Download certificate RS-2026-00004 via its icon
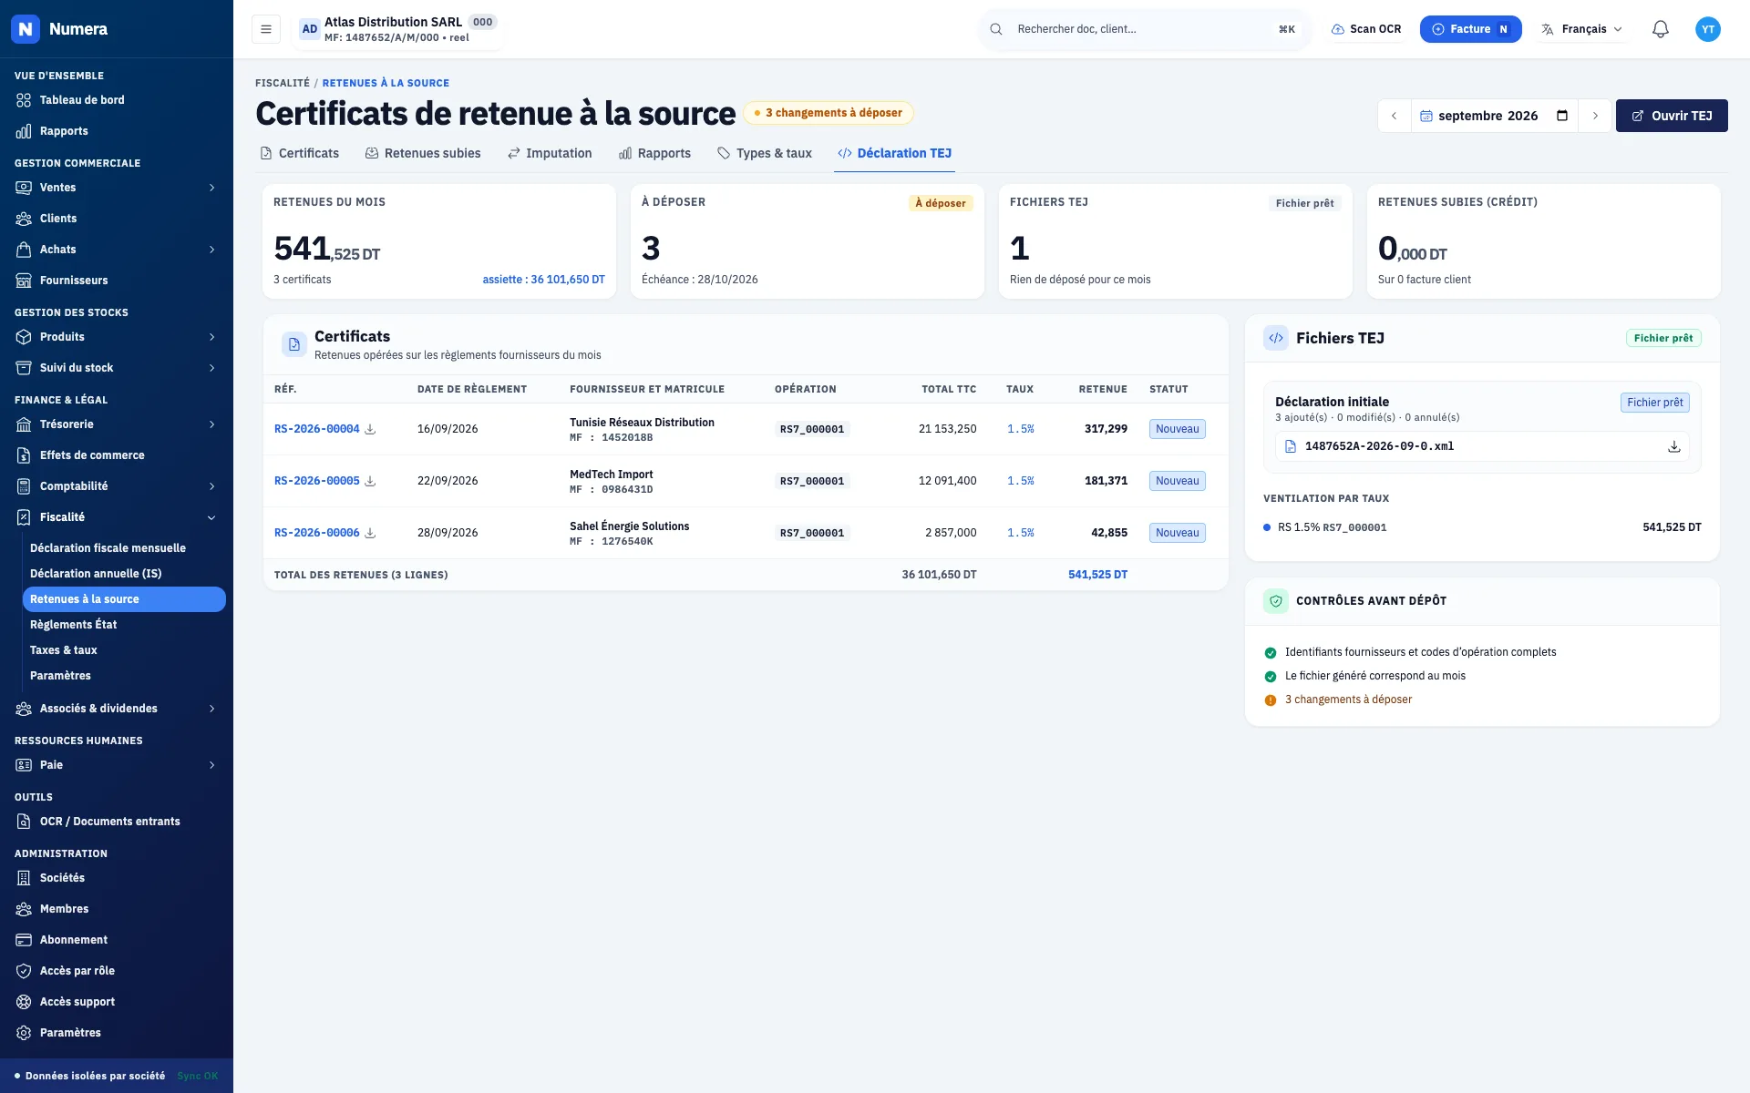Image resolution: width=1750 pixels, height=1093 pixels. [370, 429]
